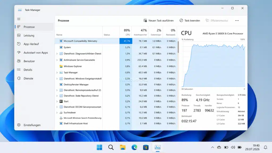272x153 pixels.
Task: Open Microsoft Edge from the taskbar
Action: pos(134,147)
